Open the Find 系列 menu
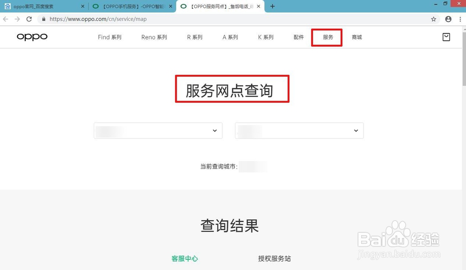Viewport: 466px width, 270px height. (x=110, y=37)
